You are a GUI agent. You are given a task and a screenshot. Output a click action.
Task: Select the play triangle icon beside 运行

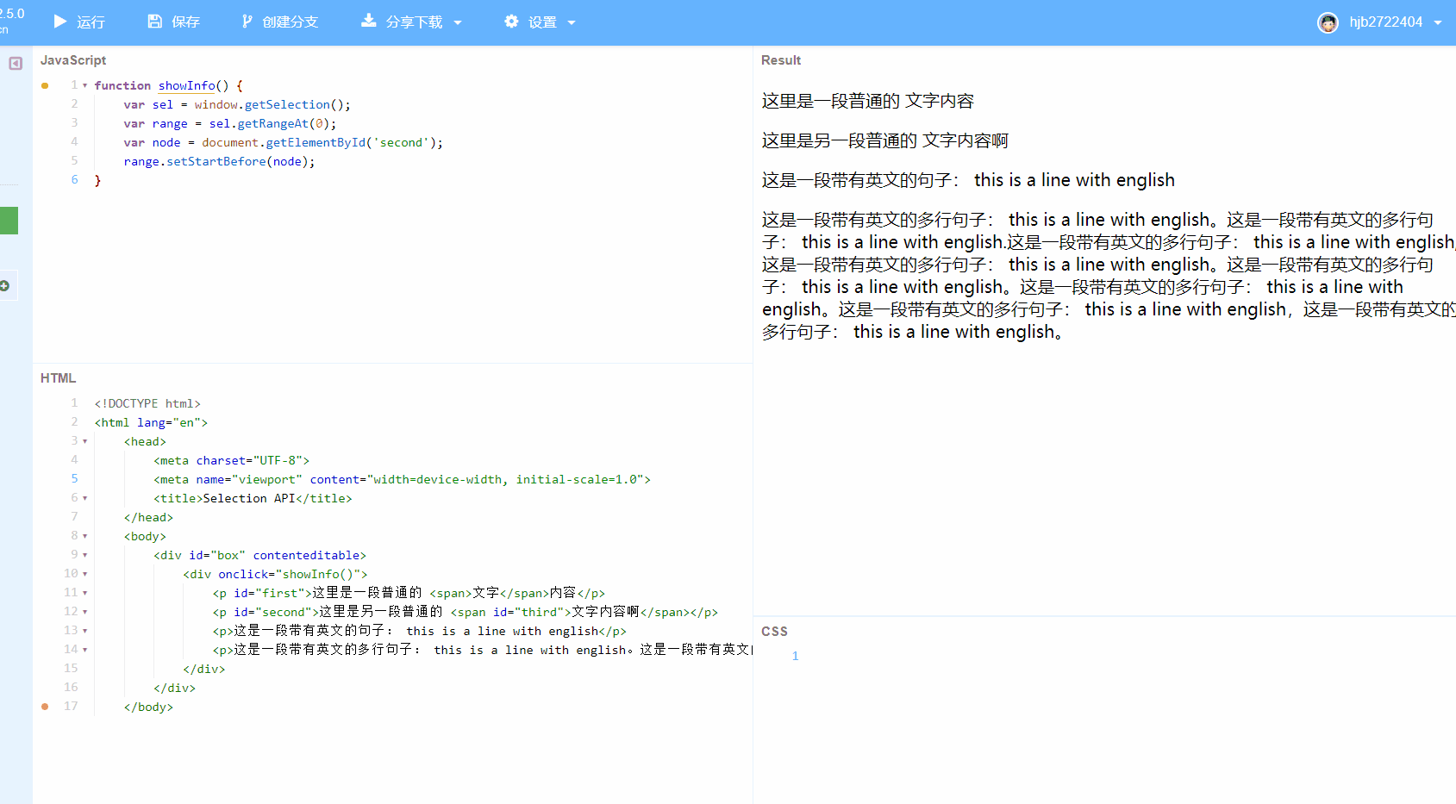(59, 22)
